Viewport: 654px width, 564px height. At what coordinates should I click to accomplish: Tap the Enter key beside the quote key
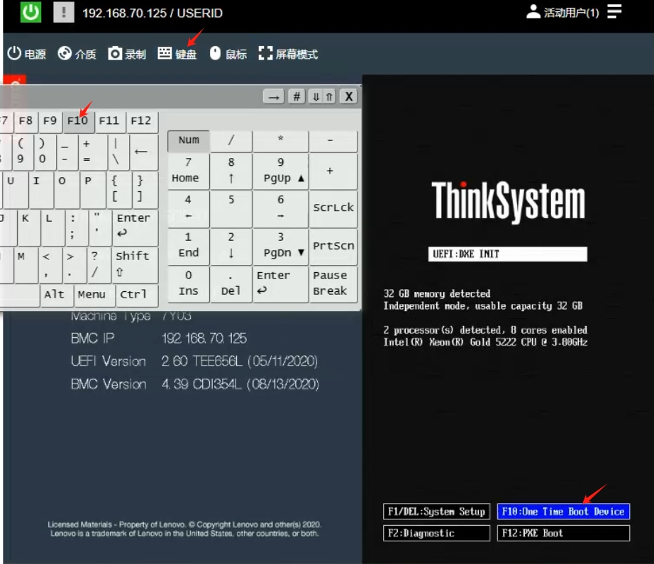click(135, 228)
